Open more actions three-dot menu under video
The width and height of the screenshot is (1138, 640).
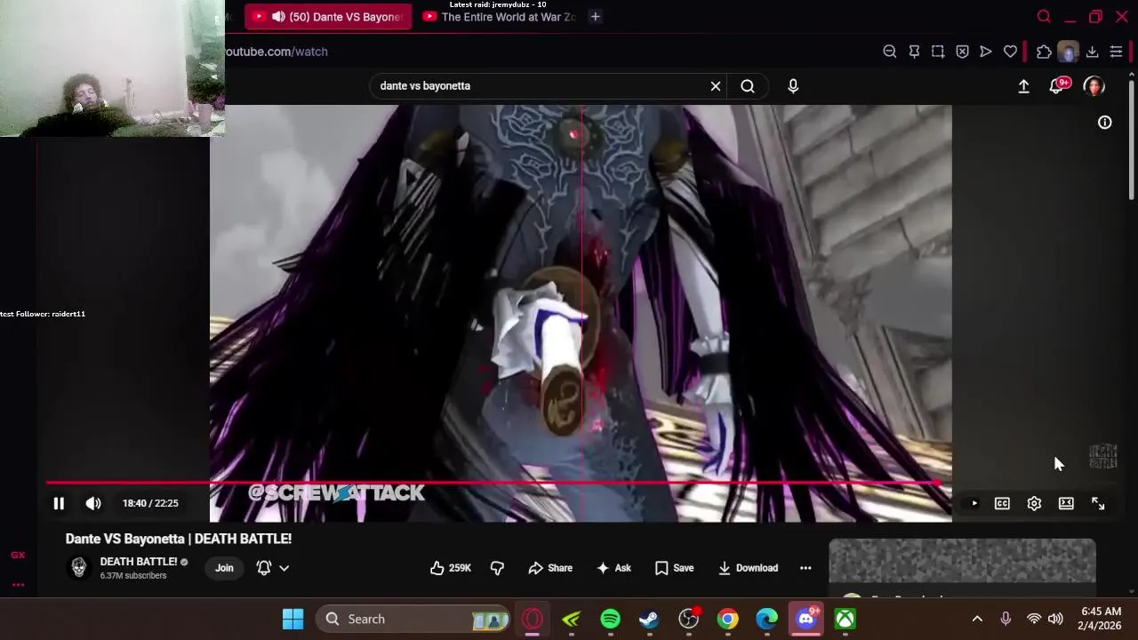point(805,568)
